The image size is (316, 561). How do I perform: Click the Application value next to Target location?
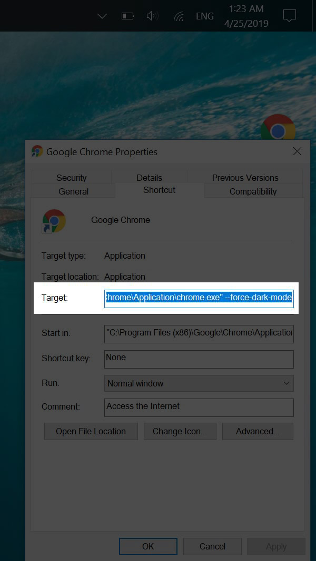[125, 277]
